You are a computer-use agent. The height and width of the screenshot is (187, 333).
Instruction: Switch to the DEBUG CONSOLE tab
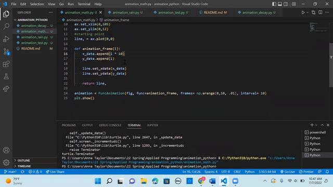(x=110, y=125)
